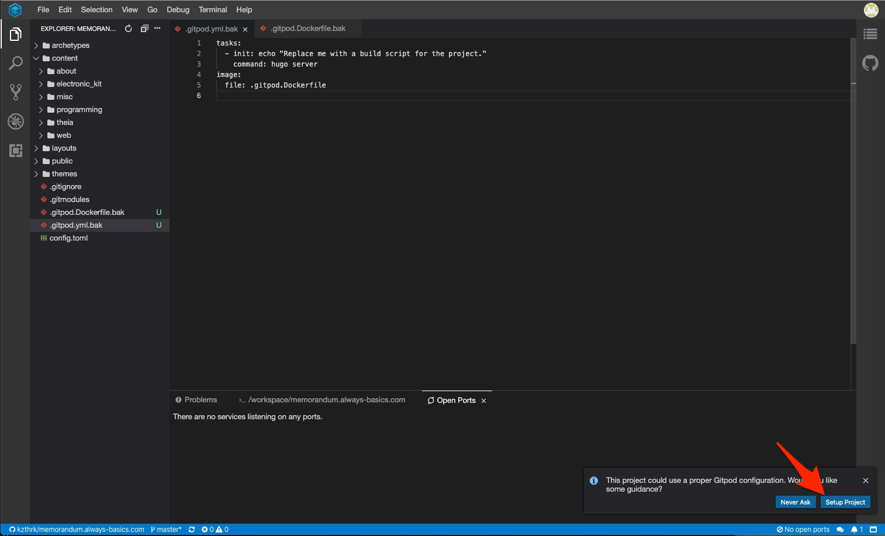This screenshot has width=885, height=536.
Task: Click the 'file: .gitpod.Dockerfile' line
Action: 275,85
